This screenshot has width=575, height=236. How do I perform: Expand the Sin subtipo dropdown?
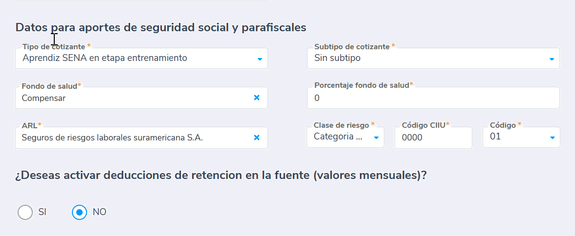tap(425, 58)
